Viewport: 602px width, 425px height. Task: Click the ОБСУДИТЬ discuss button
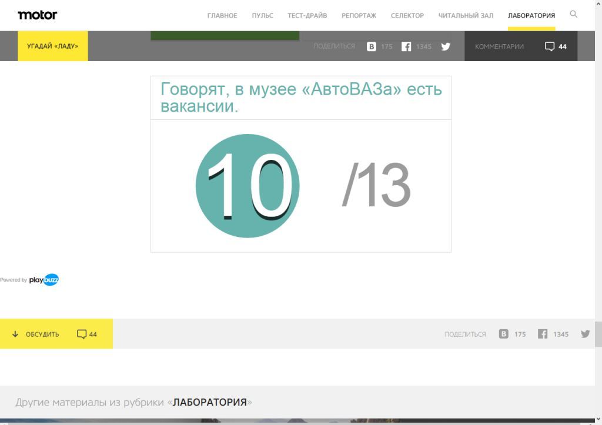tap(56, 334)
